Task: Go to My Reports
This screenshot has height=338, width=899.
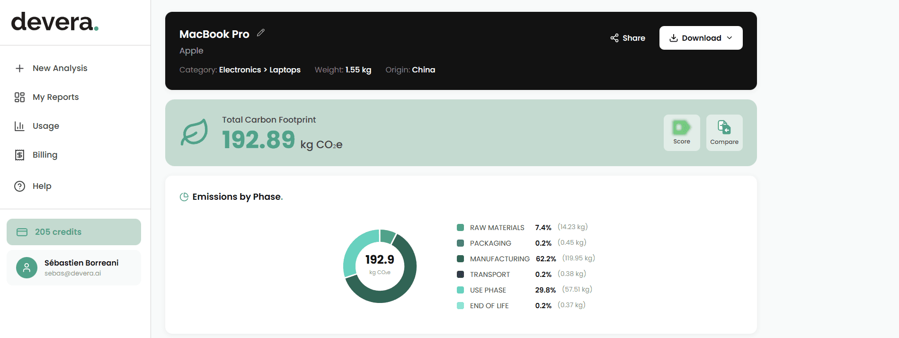Action: [x=56, y=97]
